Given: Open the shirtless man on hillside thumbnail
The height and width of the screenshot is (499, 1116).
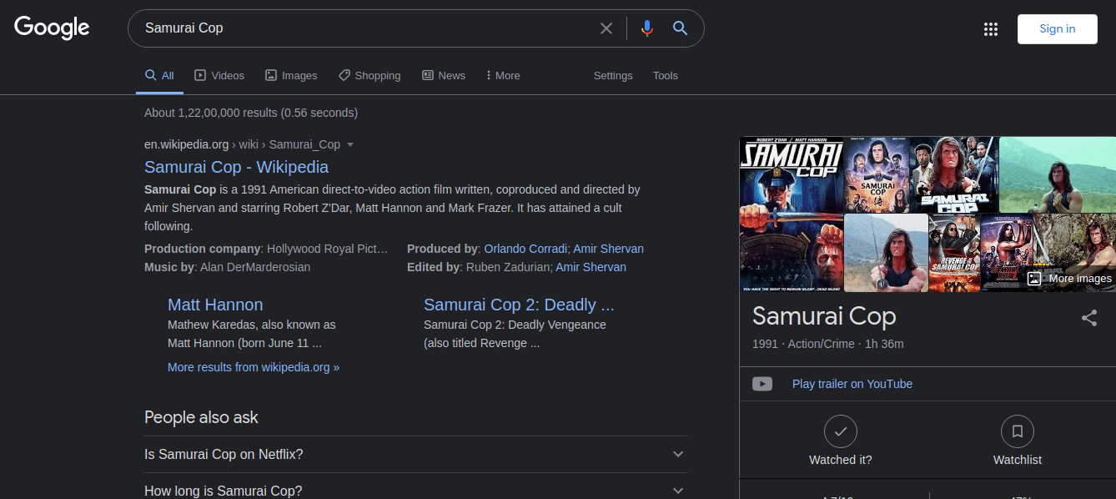Looking at the screenshot, I should (x=1058, y=174).
